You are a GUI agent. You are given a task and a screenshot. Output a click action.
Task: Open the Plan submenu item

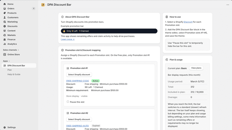10,70
